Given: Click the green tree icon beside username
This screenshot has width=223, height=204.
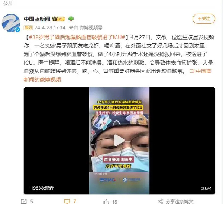Looking at the screenshot, I should [x=71, y=19].
